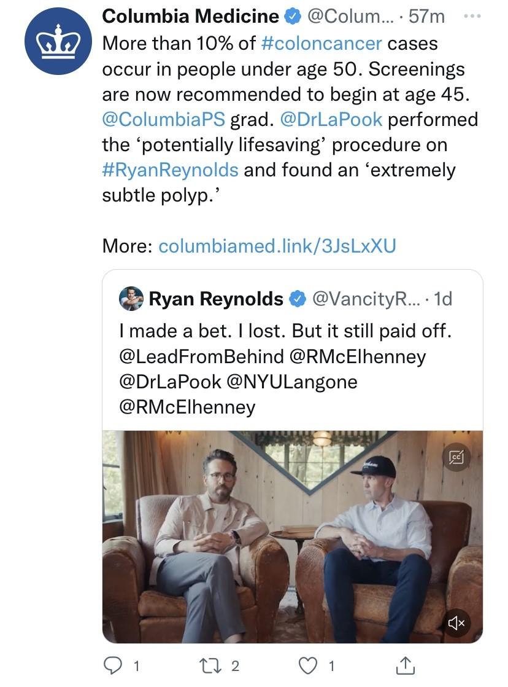
Task: Open the #RyanReynolds hashtag
Action: 170,170
